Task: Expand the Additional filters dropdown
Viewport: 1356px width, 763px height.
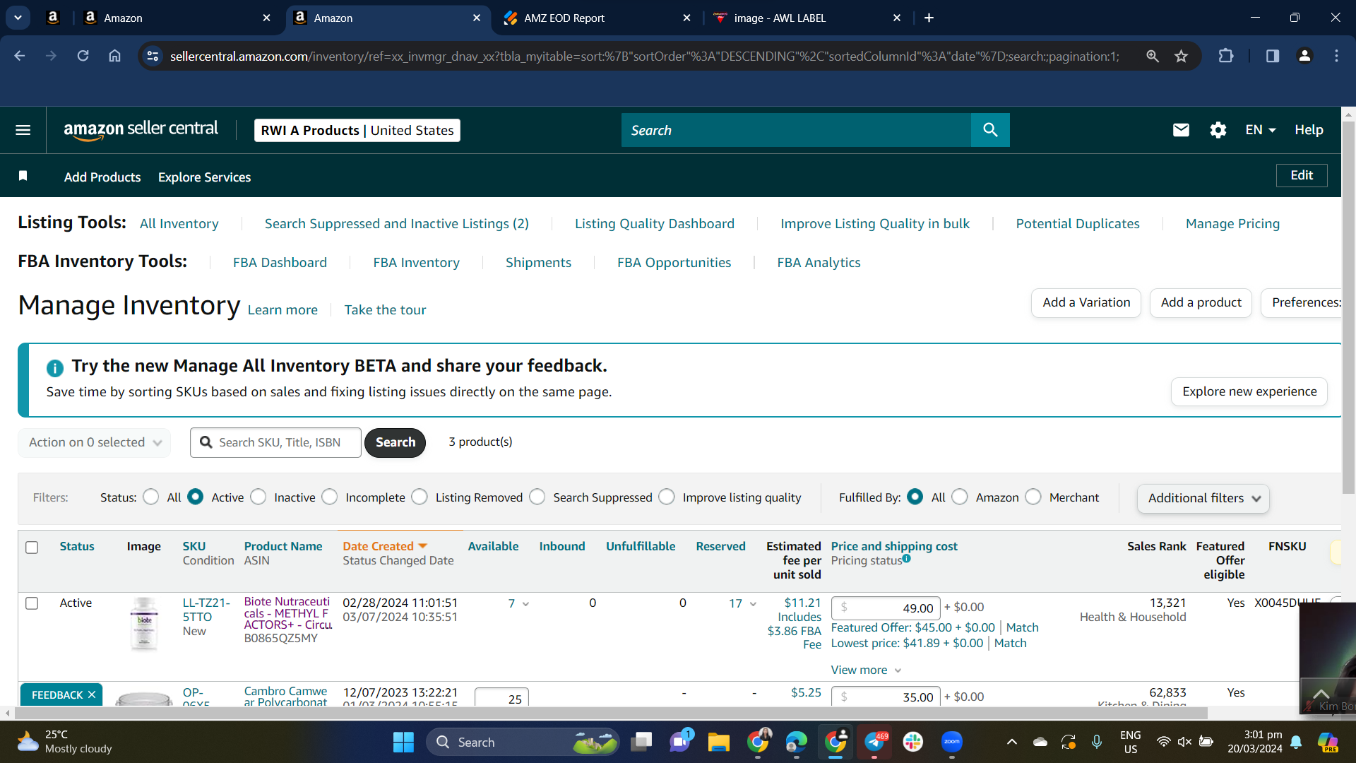Action: [1203, 498]
